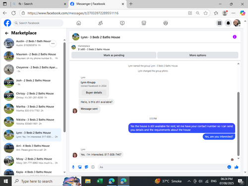Open File Explorer from taskbar
Image resolution: width=248 pixels, height=186 pixels.
click(x=88, y=181)
